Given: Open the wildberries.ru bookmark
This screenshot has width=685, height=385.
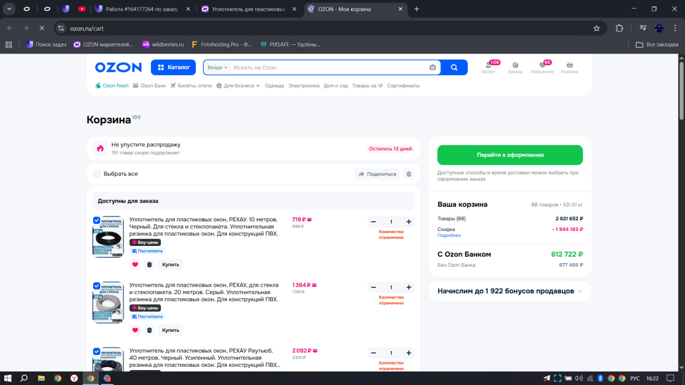Looking at the screenshot, I should (163, 44).
